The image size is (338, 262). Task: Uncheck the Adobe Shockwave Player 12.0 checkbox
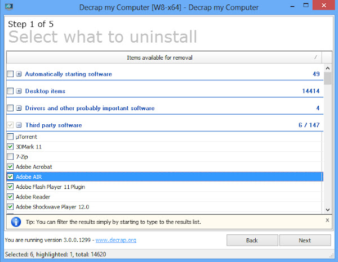pos(10,207)
